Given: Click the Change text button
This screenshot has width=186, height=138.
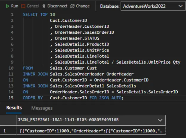Looking at the screenshot, I should pos(83,6).
